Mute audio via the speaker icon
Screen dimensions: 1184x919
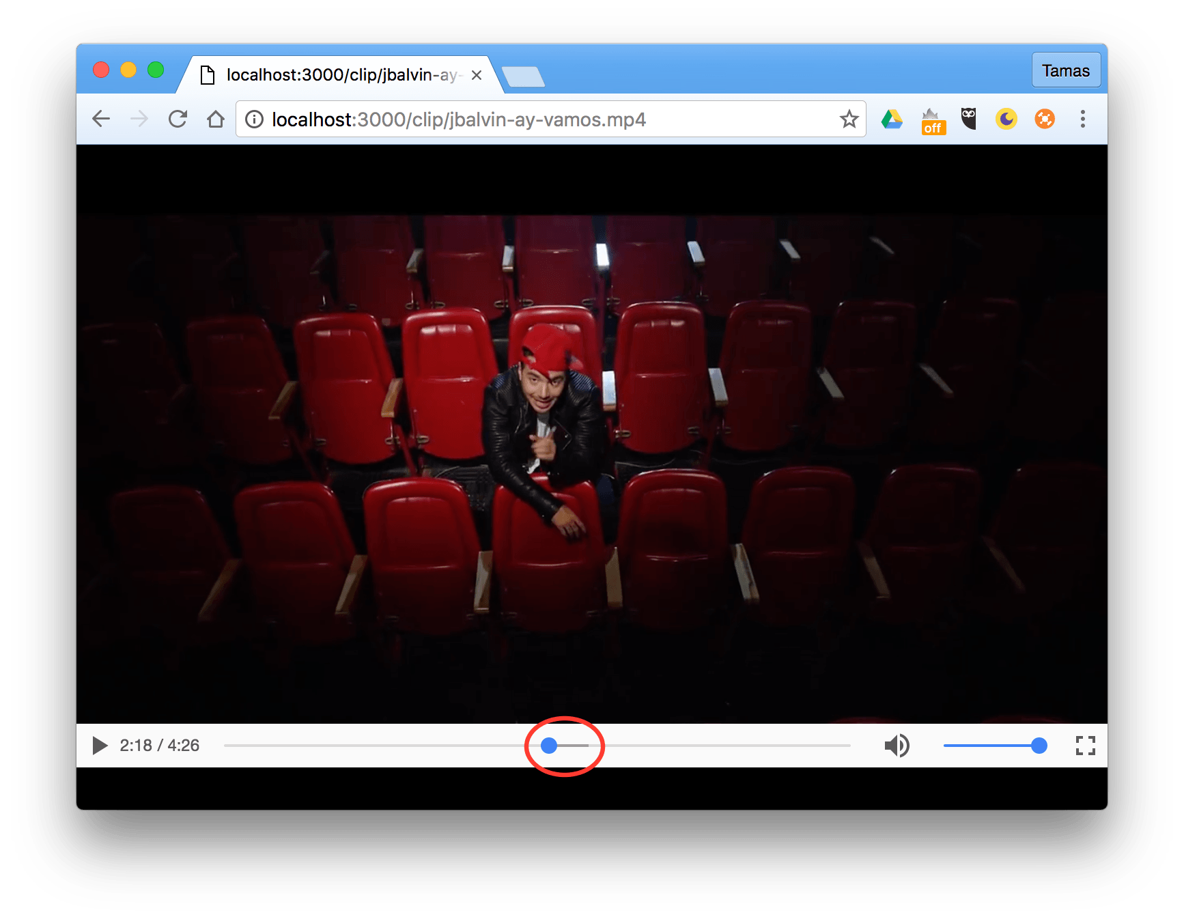click(897, 746)
